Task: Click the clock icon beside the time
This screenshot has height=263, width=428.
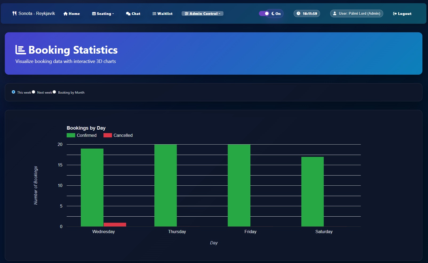Action: coord(298,13)
